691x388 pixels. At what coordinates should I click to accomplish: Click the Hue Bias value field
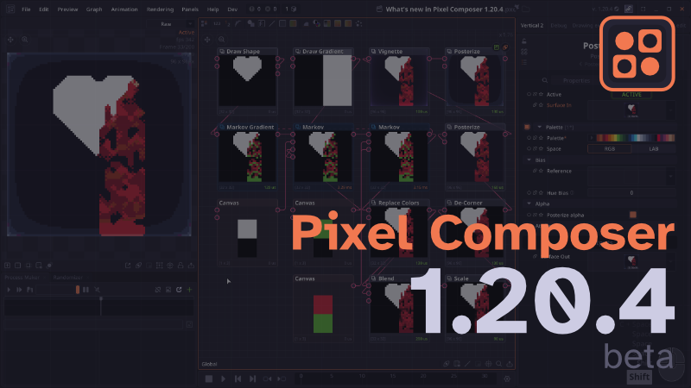[x=631, y=192]
